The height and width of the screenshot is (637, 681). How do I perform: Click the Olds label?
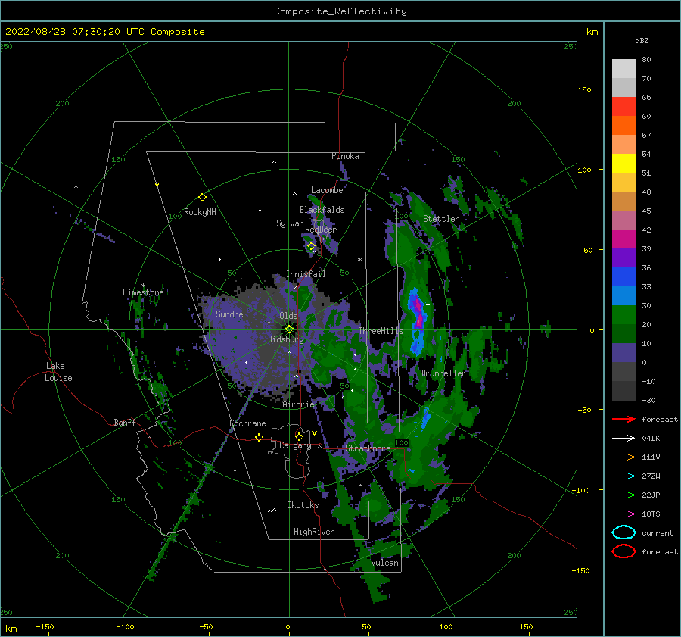(288, 316)
